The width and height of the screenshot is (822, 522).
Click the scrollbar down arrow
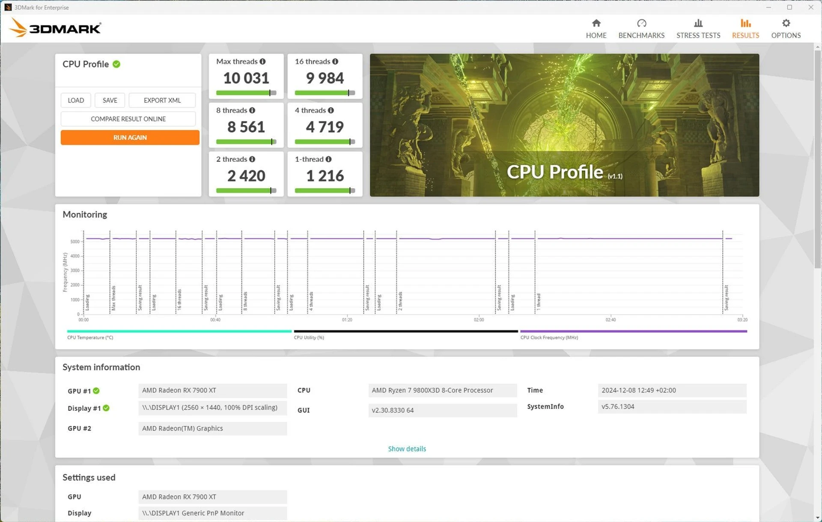(x=817, y=517)
